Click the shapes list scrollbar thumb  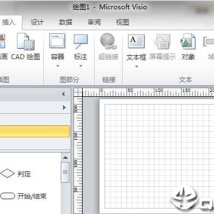[65, 172]
